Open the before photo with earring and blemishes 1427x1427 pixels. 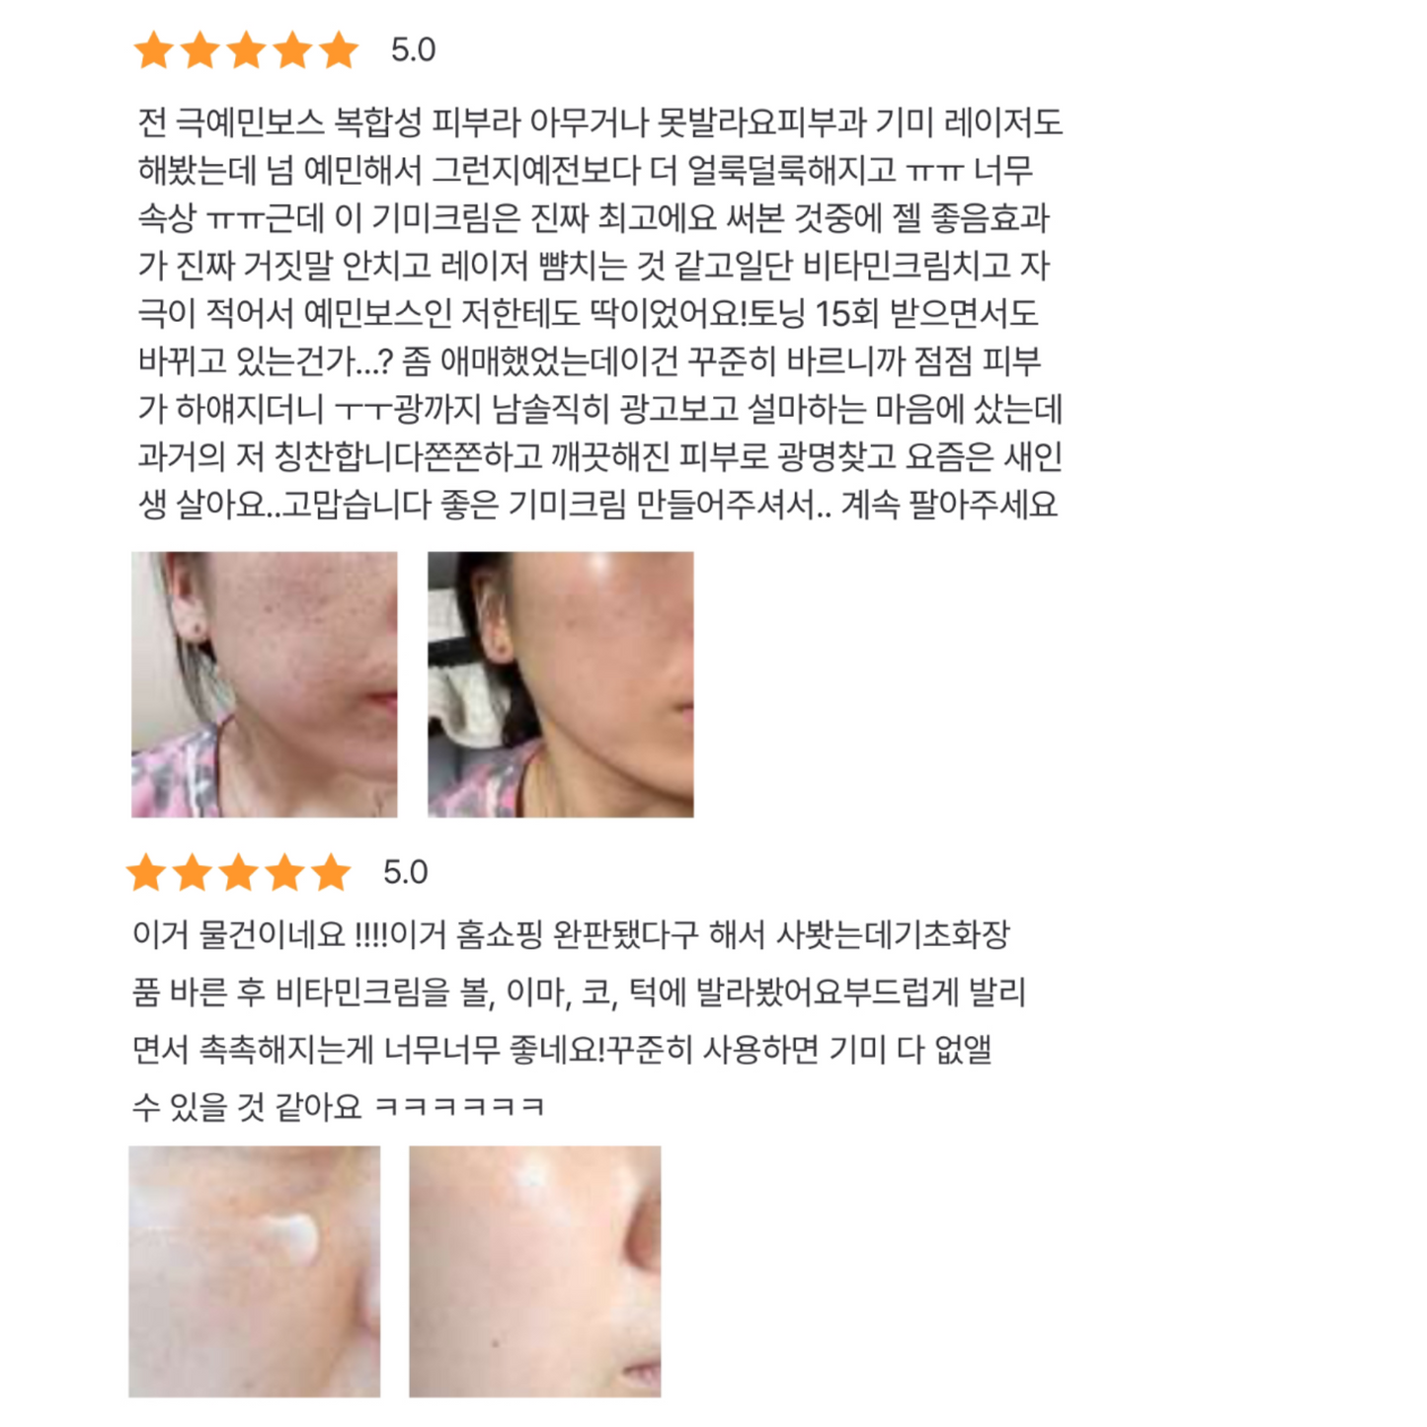pyautogui.click(x=265, y=684)
